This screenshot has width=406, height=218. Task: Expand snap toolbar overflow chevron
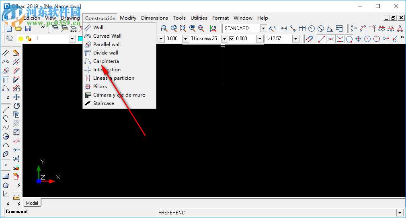pyautogui.click(x=402, y=37)
